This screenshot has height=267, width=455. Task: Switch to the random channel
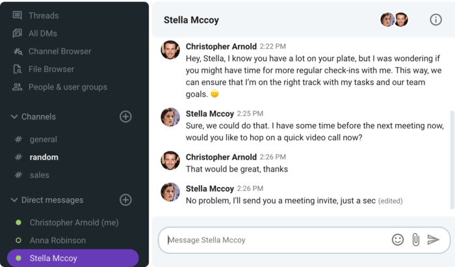point(44,157)
